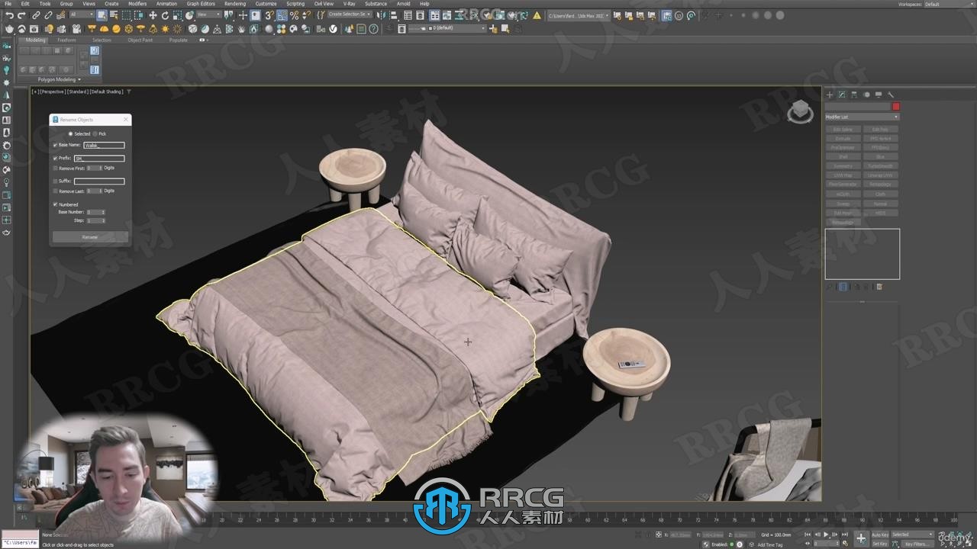Click the red object color swatch
Image resolution: width=977 pixels, height=549 pixels.
click(896, 107)
